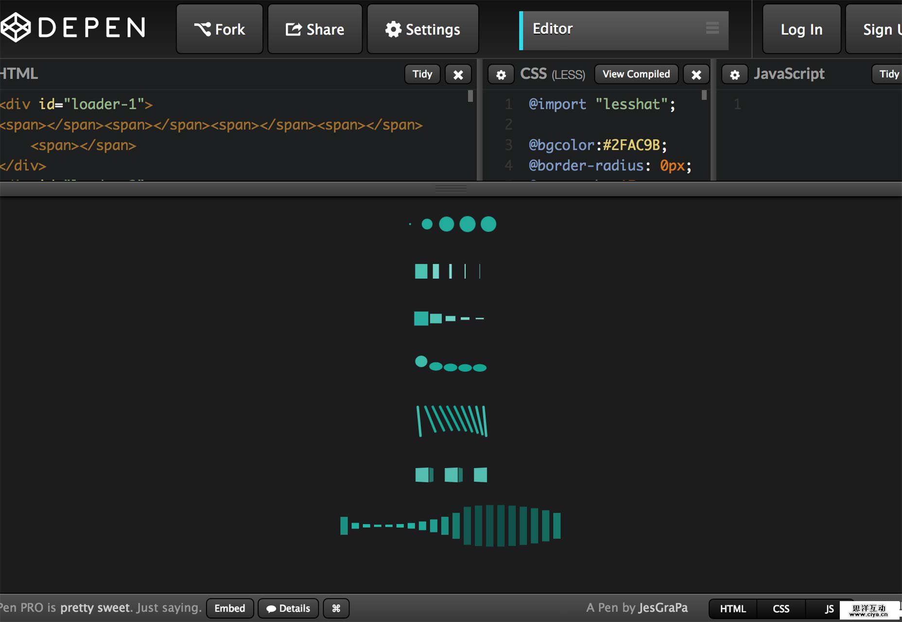This screenshot has width=902, height=622.
Task: Tidy the JavaScript code
Action: pyautogui.click(x=888, y=74)
